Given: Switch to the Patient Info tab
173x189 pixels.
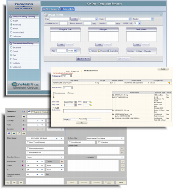Looking at the screenshot, I should [67, 9].
